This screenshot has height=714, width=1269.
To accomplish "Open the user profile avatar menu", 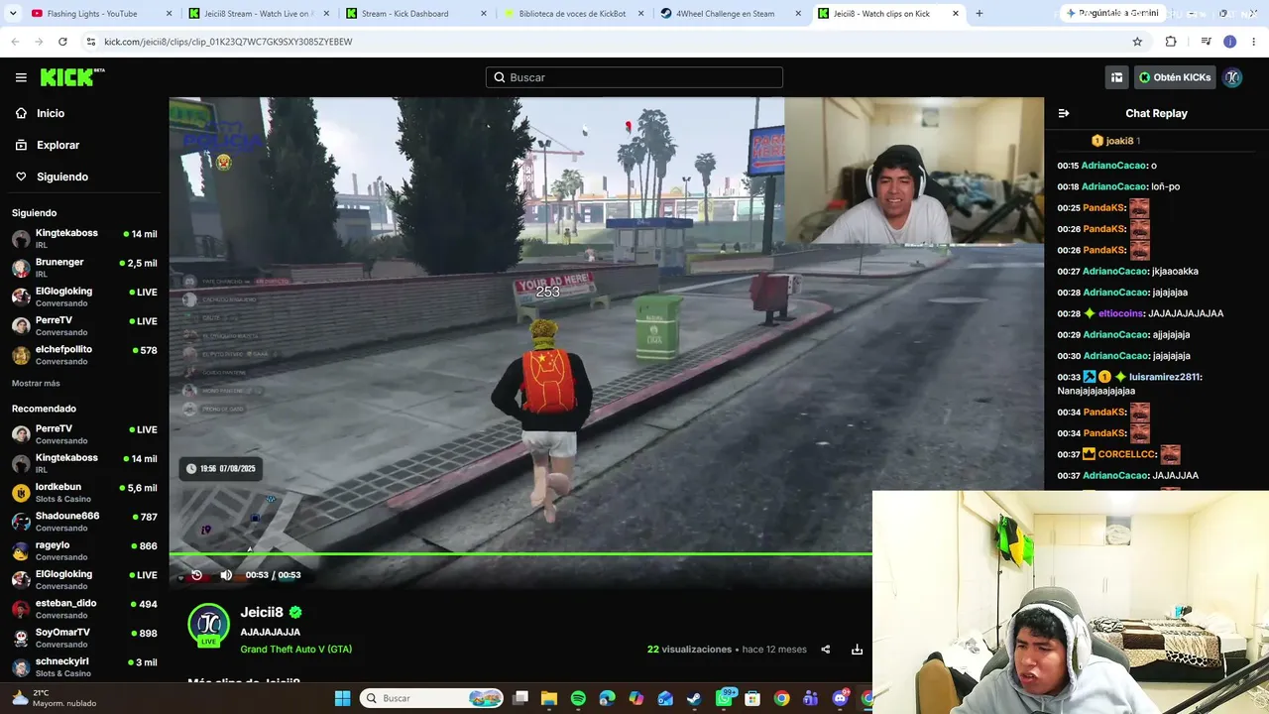I will [1232, 77].
